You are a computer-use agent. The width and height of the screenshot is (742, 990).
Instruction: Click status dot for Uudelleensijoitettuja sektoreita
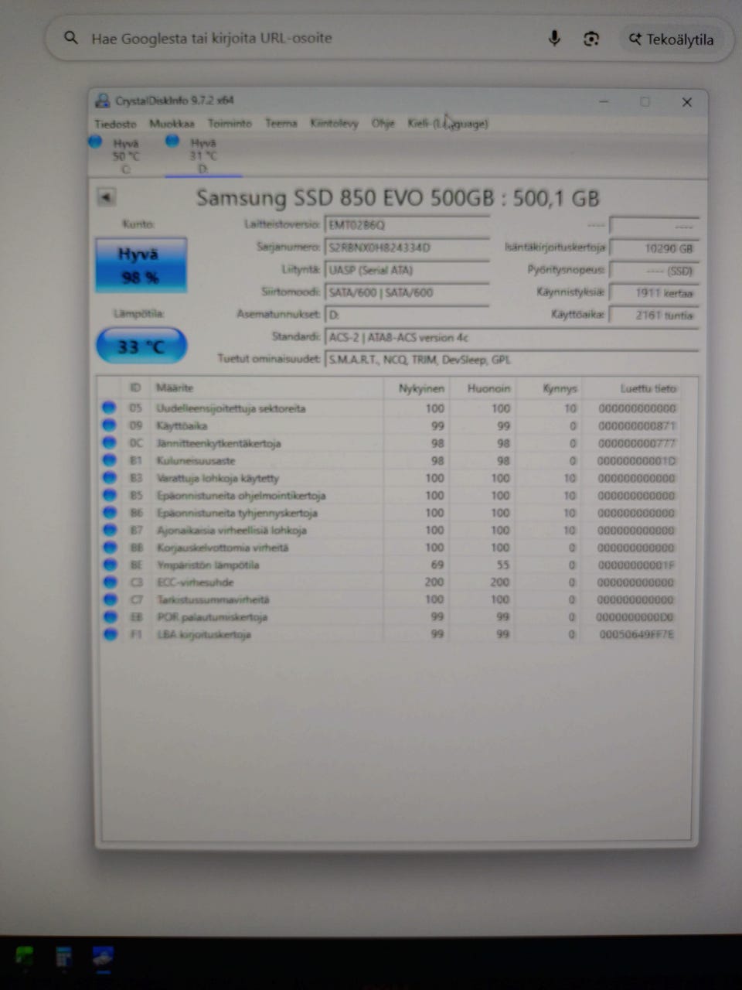109,408
